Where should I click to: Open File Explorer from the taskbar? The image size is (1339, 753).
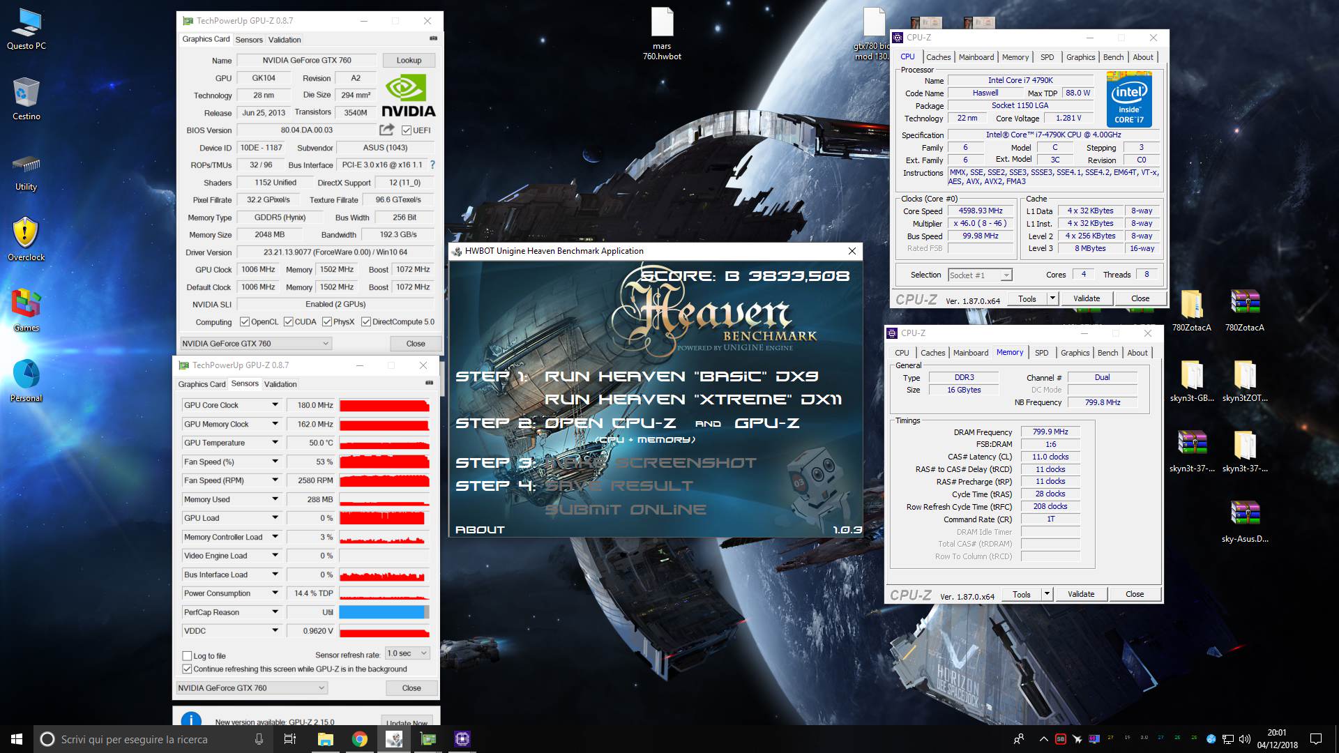pos(325,739)
